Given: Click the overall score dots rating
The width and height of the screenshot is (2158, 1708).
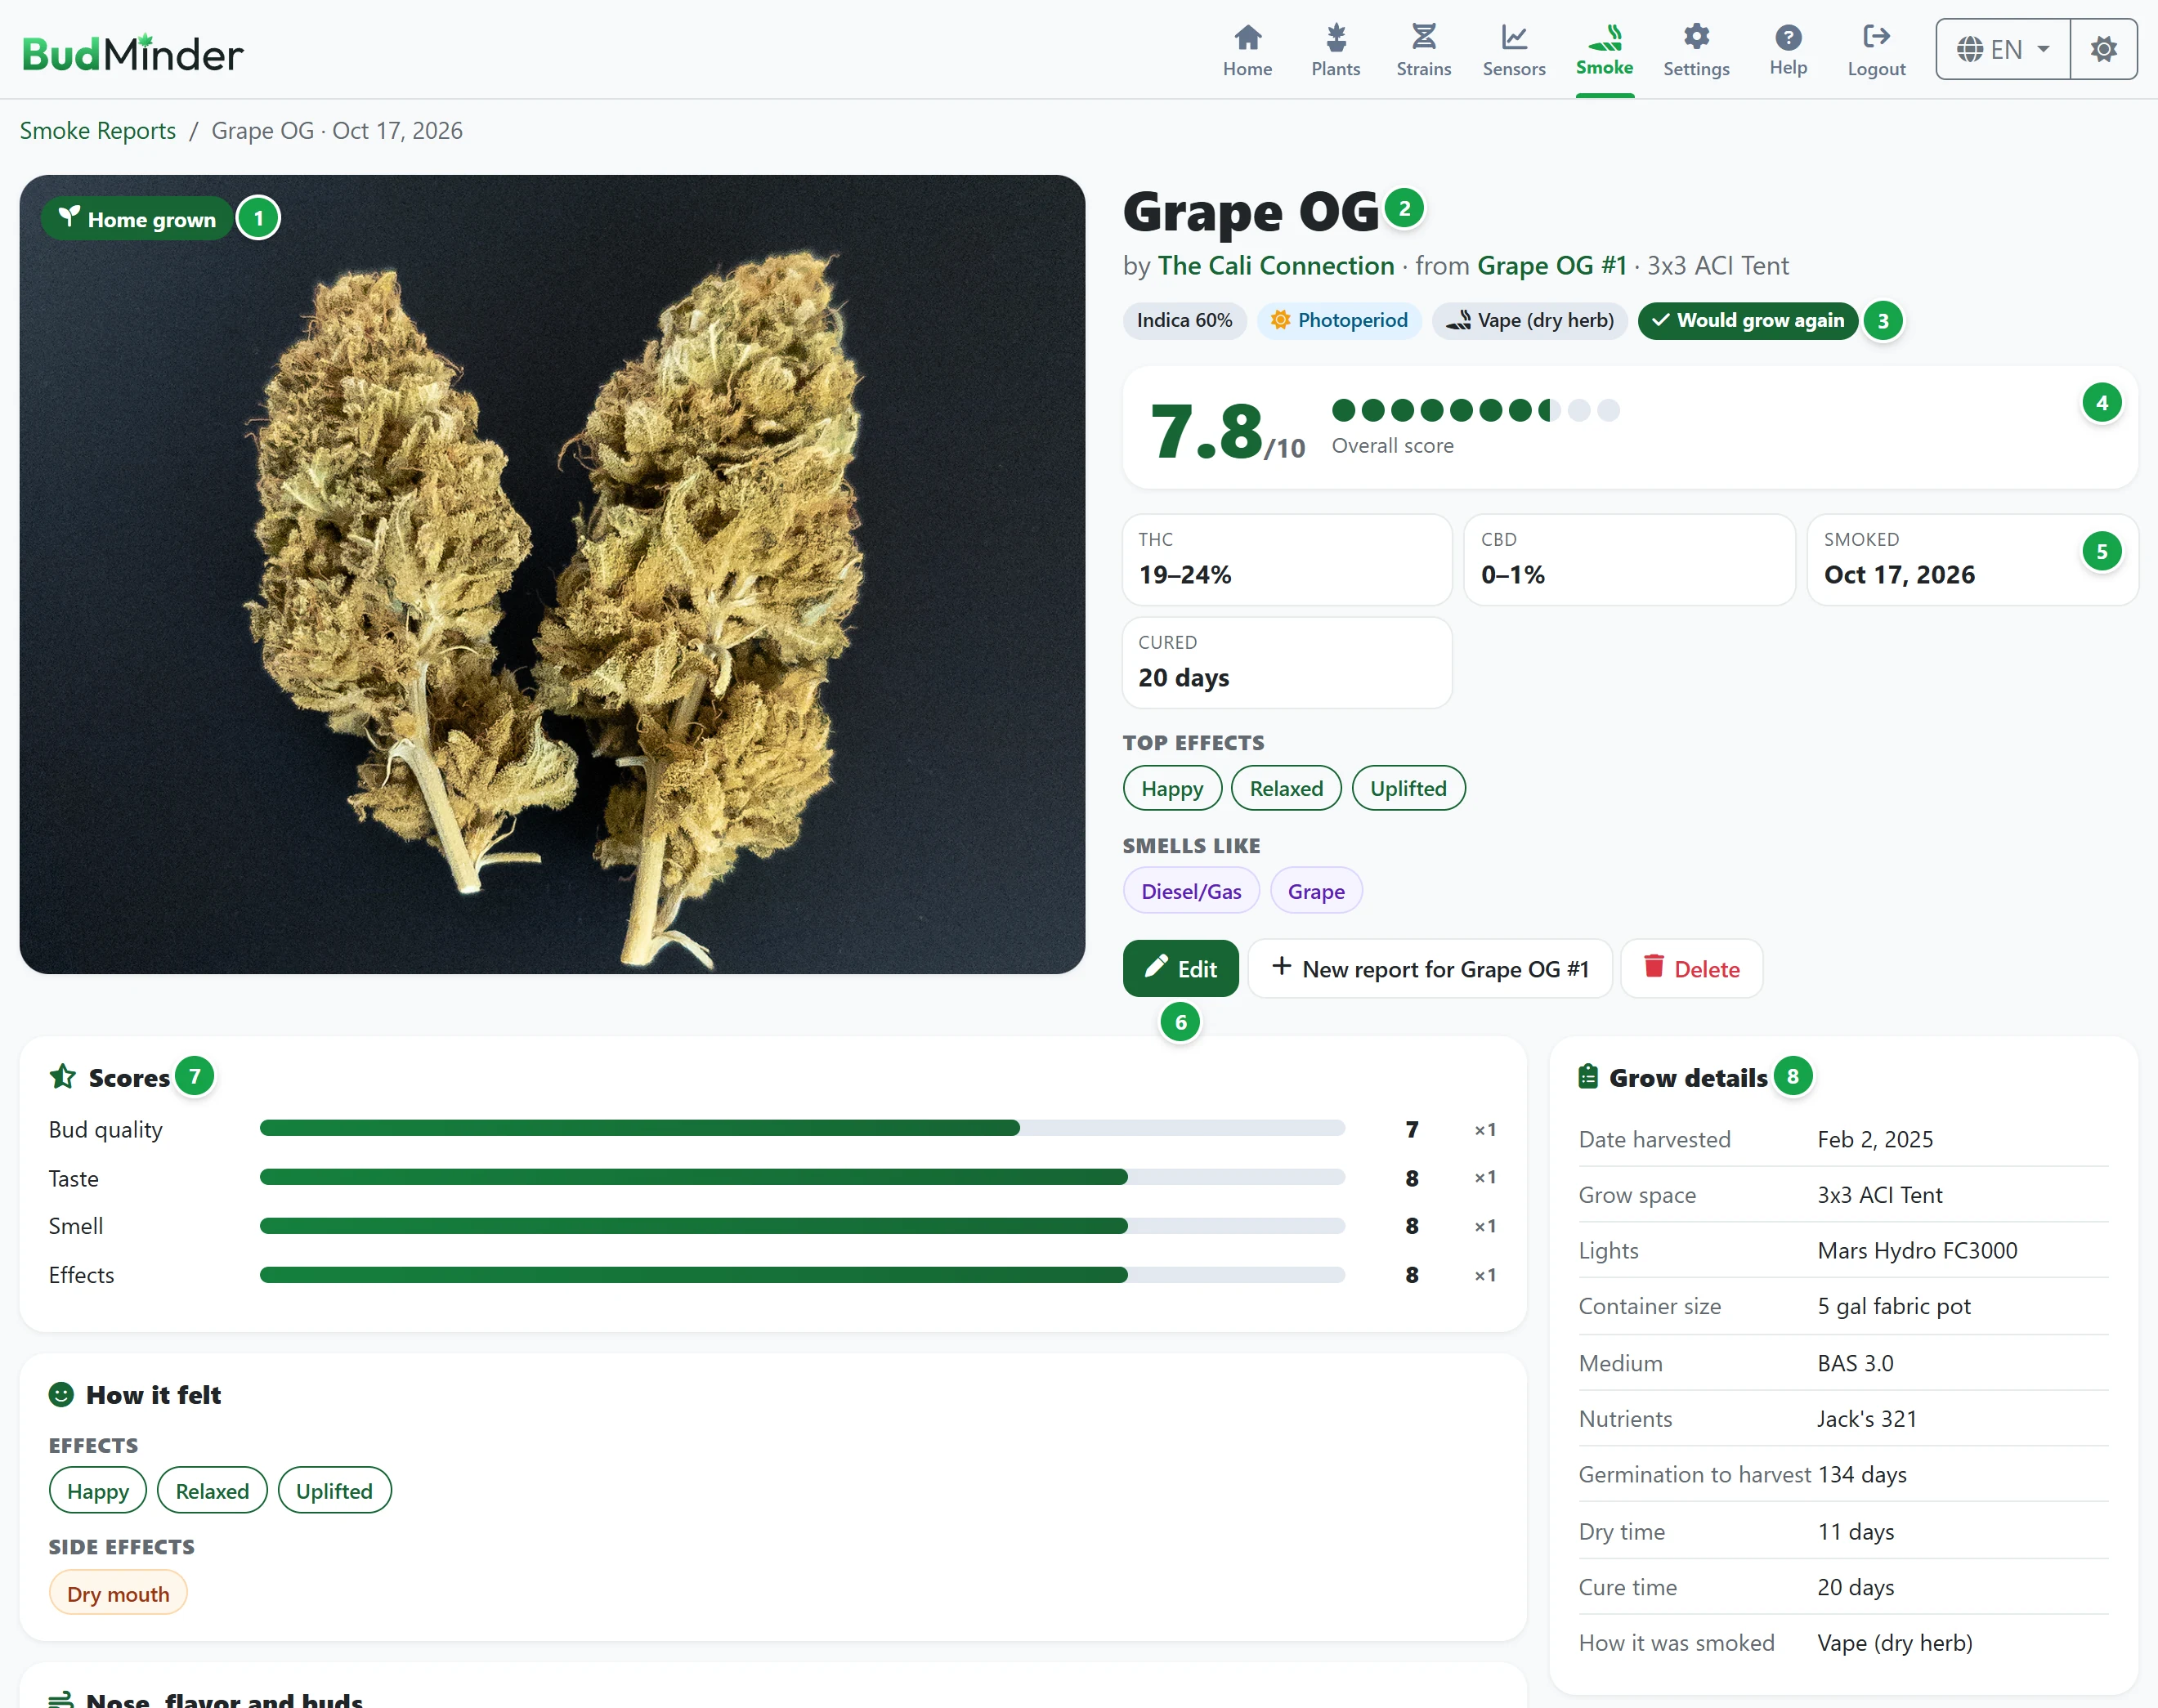Looking at the screenshot, I should click(1475, 410).
